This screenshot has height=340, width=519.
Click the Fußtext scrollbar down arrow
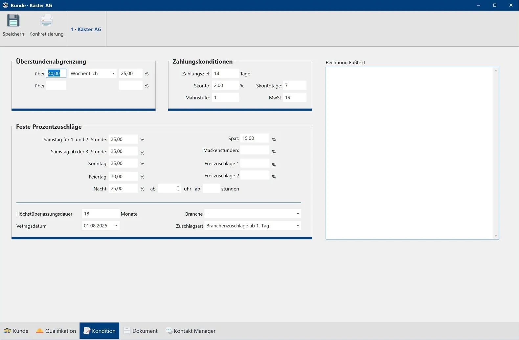[496, 236]
